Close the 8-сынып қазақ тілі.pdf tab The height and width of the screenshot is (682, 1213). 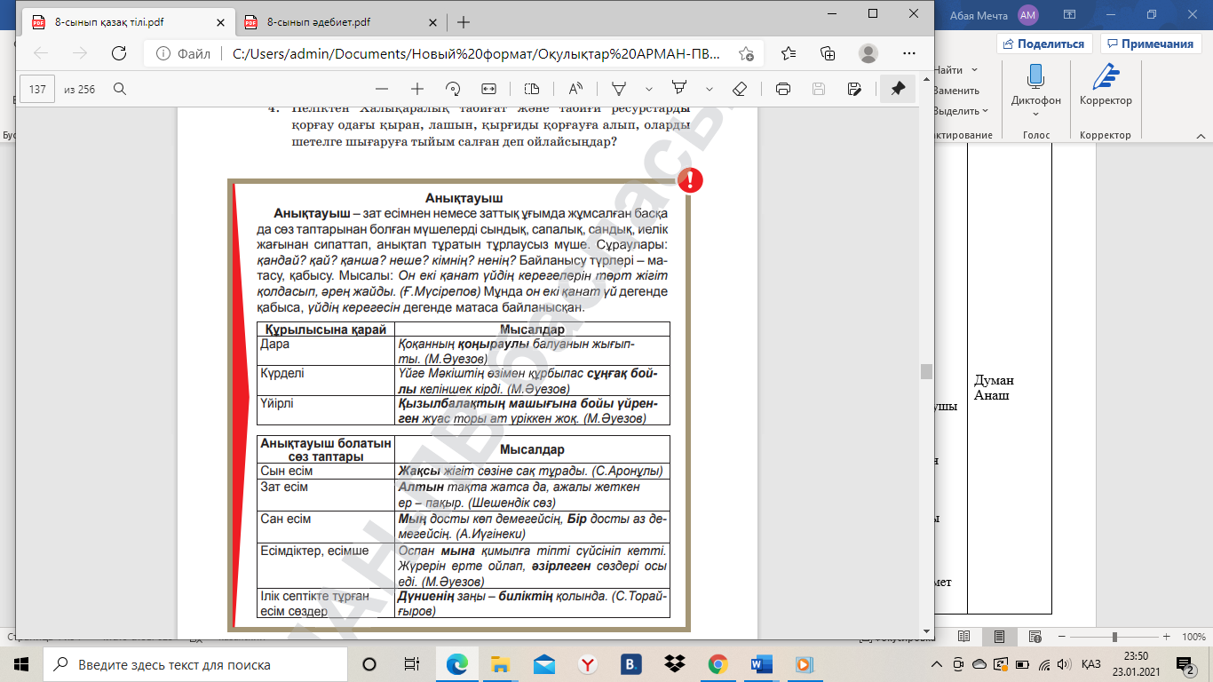coord(219,22)
